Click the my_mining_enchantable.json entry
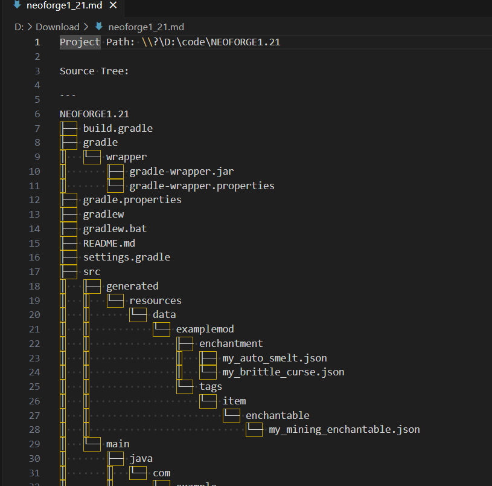This screenshot has height=486, width=492. (x=344, y=430)
